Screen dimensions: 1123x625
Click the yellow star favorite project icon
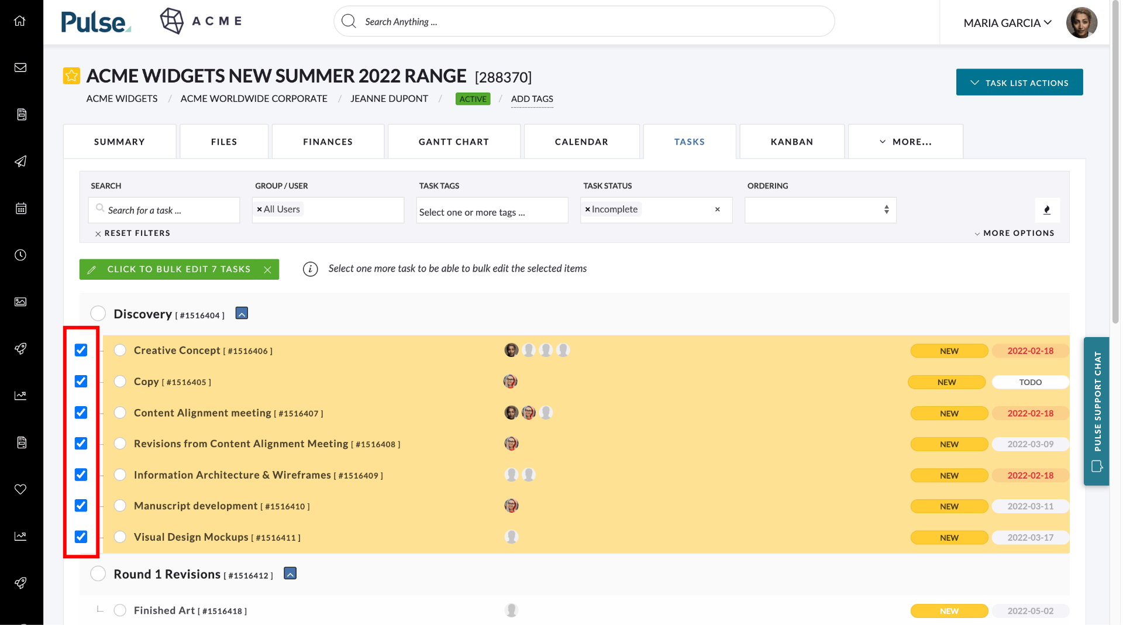pos(71,75)
